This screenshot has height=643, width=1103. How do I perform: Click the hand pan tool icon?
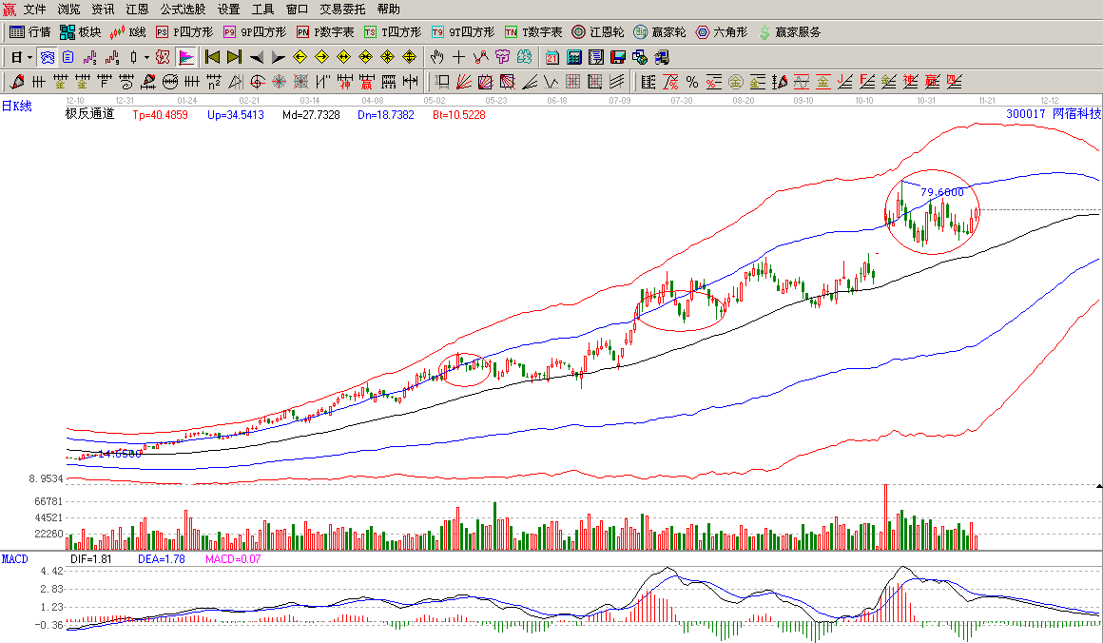436,57
